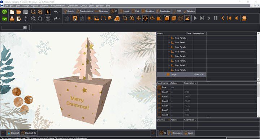Undo the last action with the left curved arrow
Screen dimensions: 260x139
[56, 12]
